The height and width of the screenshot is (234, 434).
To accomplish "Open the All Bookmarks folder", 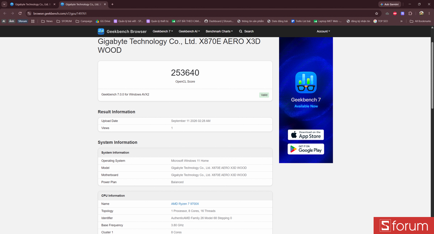I will 420,21.
